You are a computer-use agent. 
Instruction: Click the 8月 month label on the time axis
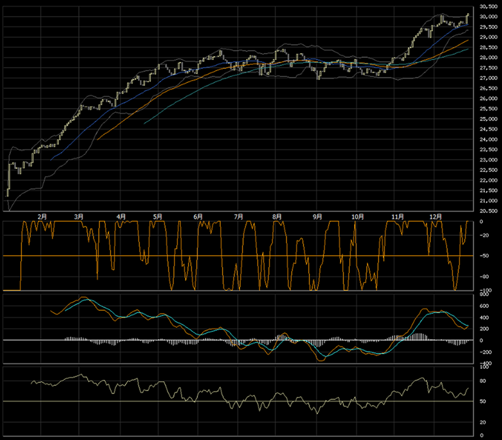[277, 217]
